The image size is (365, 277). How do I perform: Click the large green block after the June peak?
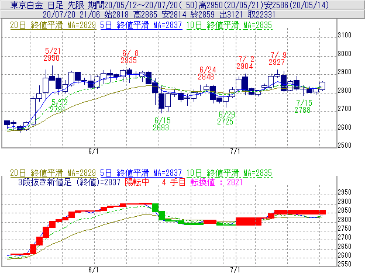click(155, 207)
